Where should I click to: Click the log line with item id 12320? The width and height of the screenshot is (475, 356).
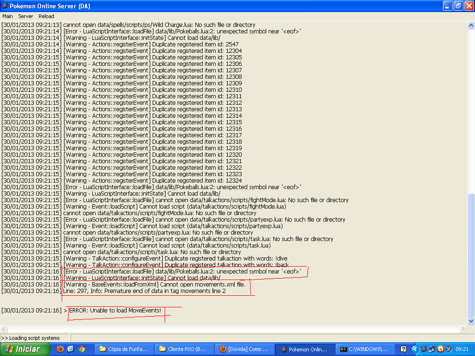point(122,155)
